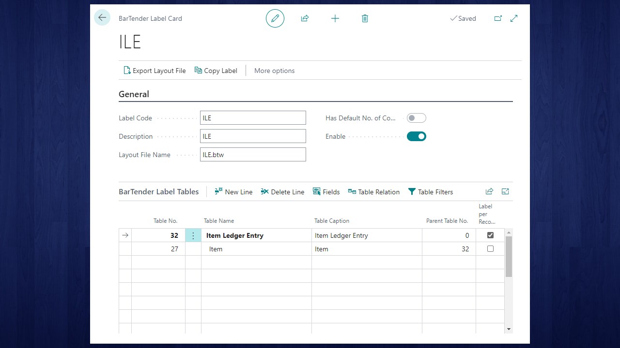The width and height of the screenshot is (620, 348).
Task: Click Parent Table No. 0 cell
Action: (x=449, y=235)
